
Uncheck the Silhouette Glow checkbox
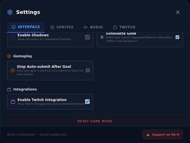tap(177, 37)
